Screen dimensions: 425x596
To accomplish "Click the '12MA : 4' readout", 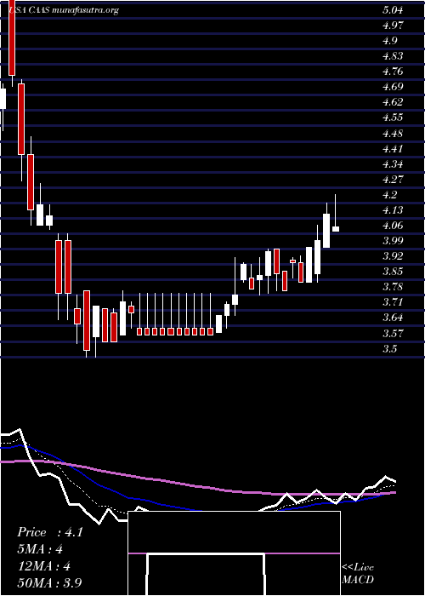I will (x=42, y=566).
